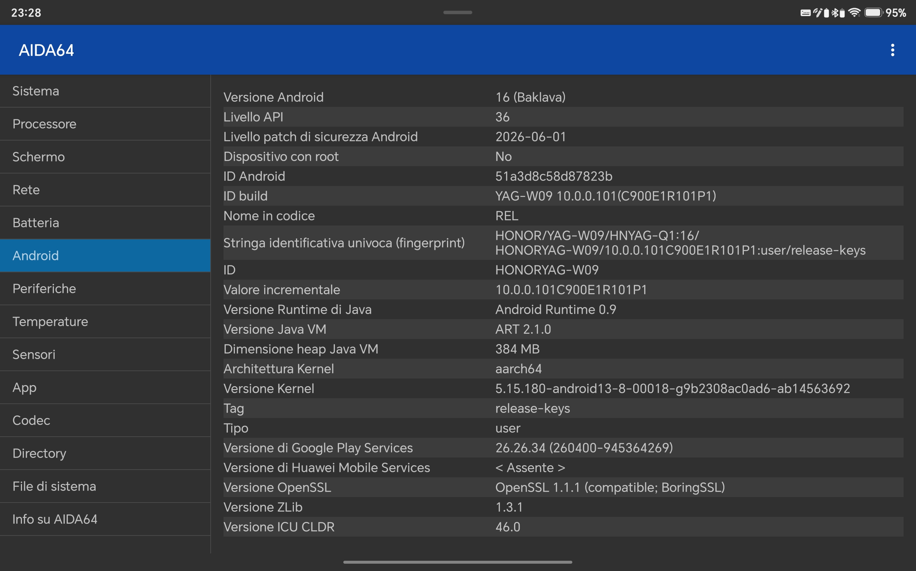Select kernel version starting "5.15.180-android13"
This screenshot has height=571, width=916.
pyautogui.click(x=673, y=389)
